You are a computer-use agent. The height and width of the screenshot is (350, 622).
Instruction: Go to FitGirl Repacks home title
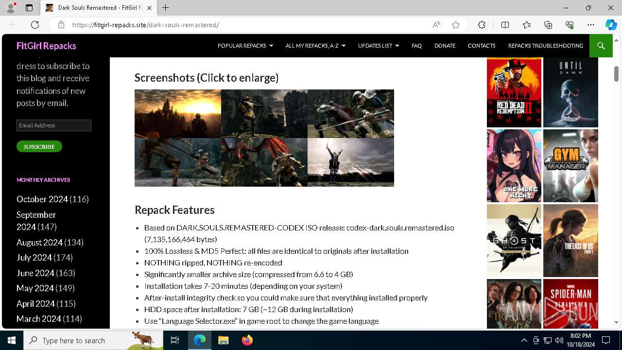pyautogui.click(x=46, y=46)
